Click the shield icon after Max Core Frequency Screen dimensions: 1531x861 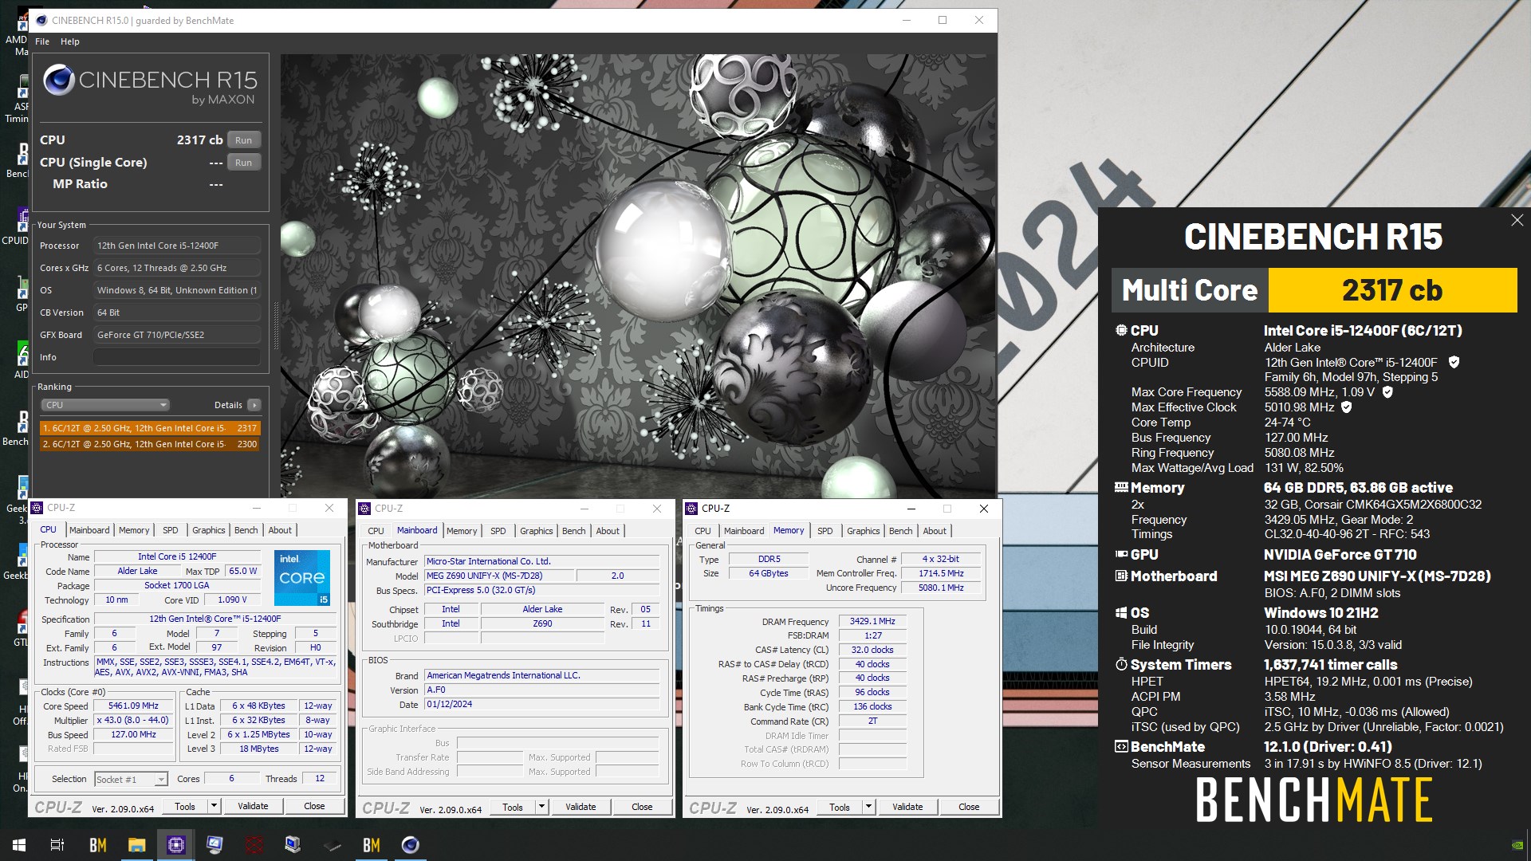1387,392
